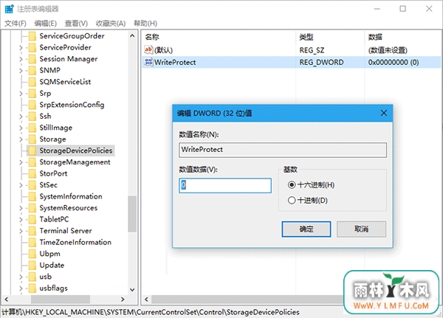Image resolution: width=443 pixels, height=318 pixels.
Task: Open the Favorites (A) menu
Action: (111, 24)
